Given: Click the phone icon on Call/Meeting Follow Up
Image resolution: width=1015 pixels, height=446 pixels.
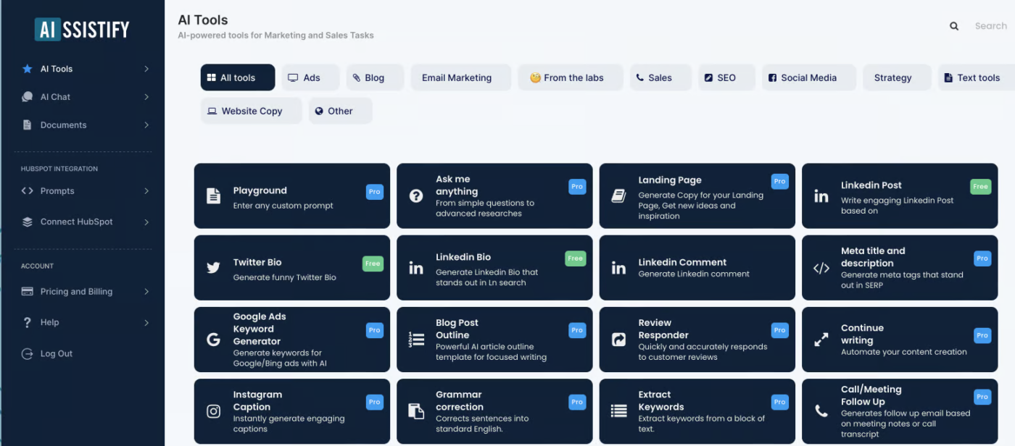Looking at the screenshot, I should point(821,411).
